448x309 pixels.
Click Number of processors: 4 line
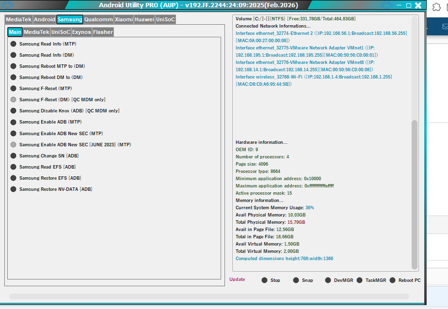[x=262, y=157]
